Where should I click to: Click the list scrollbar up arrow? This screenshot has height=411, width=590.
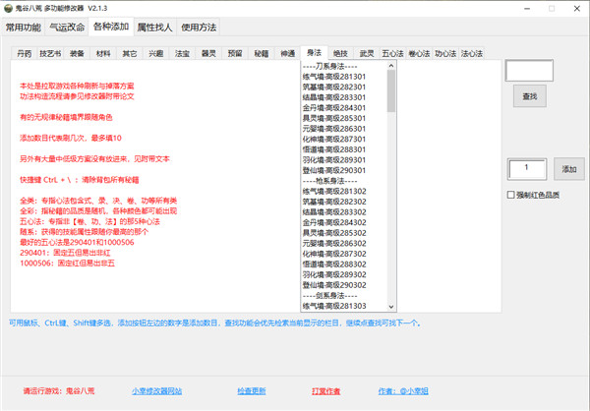click(391, 66)
